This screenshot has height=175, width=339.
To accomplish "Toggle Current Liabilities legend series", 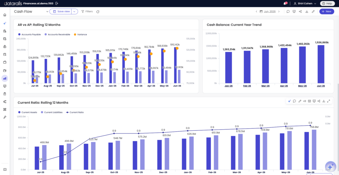I will coord(52,112).
